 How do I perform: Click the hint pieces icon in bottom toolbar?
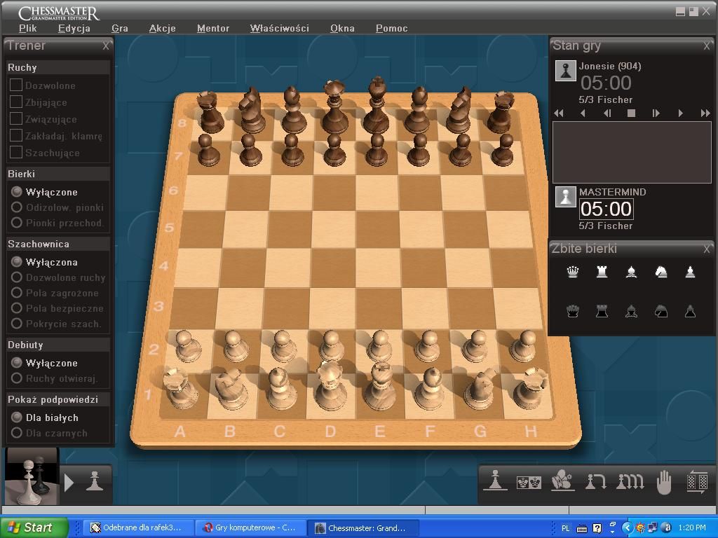[562, 482]
